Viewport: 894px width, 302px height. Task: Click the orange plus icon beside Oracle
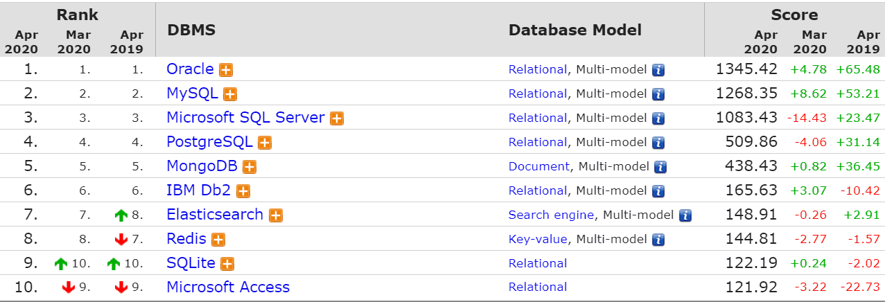click(226, 70)
